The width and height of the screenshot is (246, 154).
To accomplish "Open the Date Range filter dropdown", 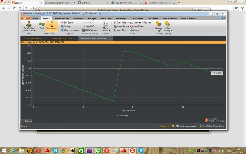I will click(121, 23).
